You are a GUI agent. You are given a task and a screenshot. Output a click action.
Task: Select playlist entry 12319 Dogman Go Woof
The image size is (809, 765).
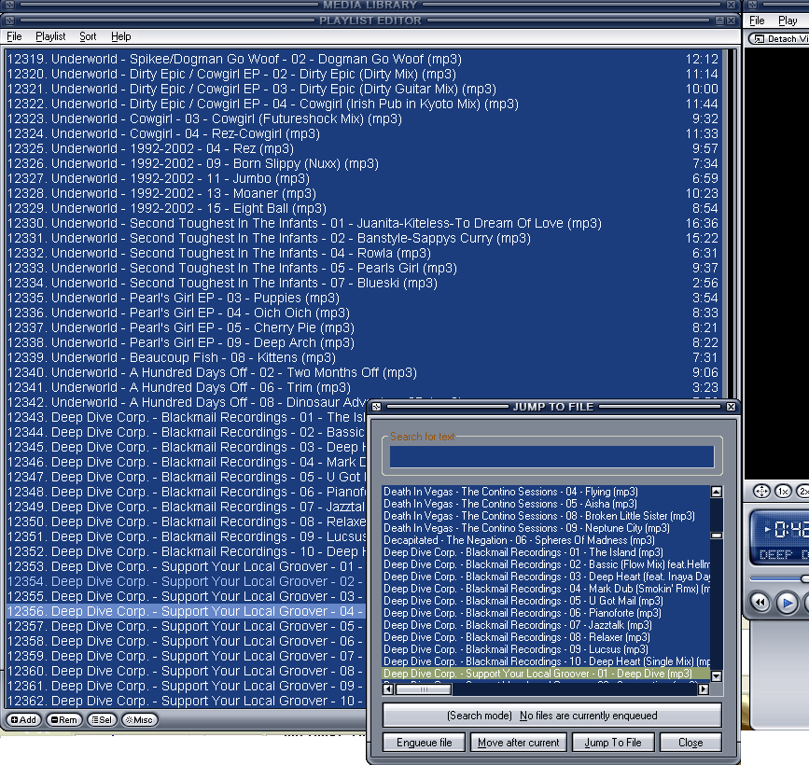pyautogui.click(x=363, y=59)
